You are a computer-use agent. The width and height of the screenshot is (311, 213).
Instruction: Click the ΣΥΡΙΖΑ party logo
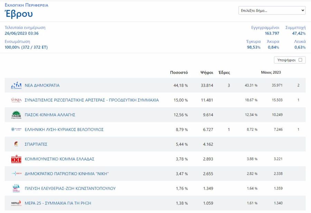click(x=16, y=100)
